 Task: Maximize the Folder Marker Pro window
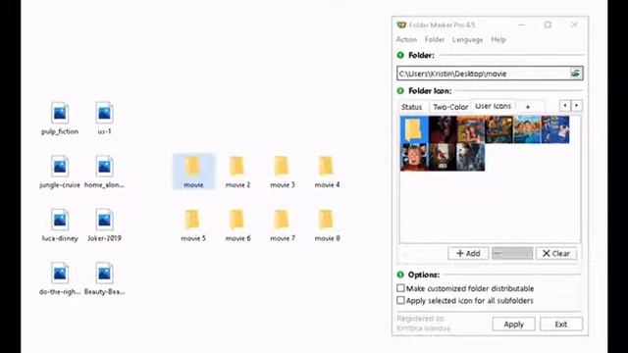tap(548, 25)
